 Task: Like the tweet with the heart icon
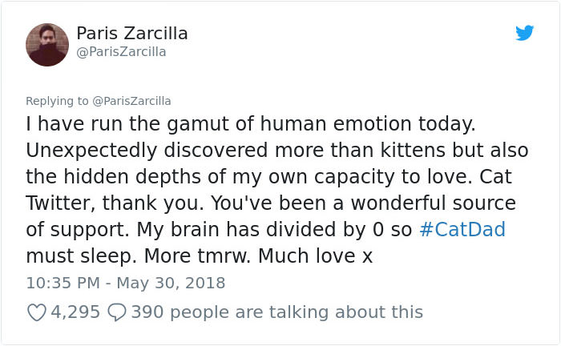pyautogui.click(x=36, y=312)
